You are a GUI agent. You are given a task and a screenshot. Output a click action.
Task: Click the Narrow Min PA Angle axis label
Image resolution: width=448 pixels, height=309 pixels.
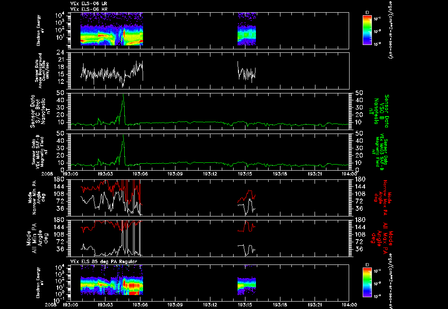36,197
